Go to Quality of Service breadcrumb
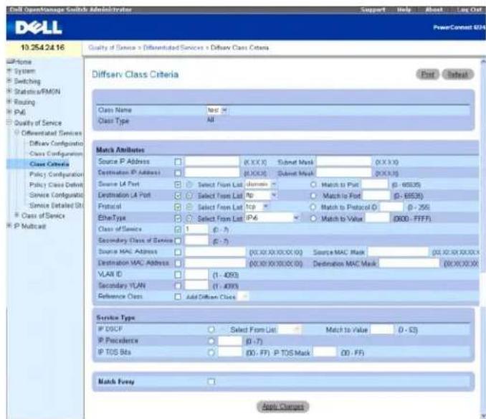This screenshot has width=486, height=419. click(x=112, y=48)
